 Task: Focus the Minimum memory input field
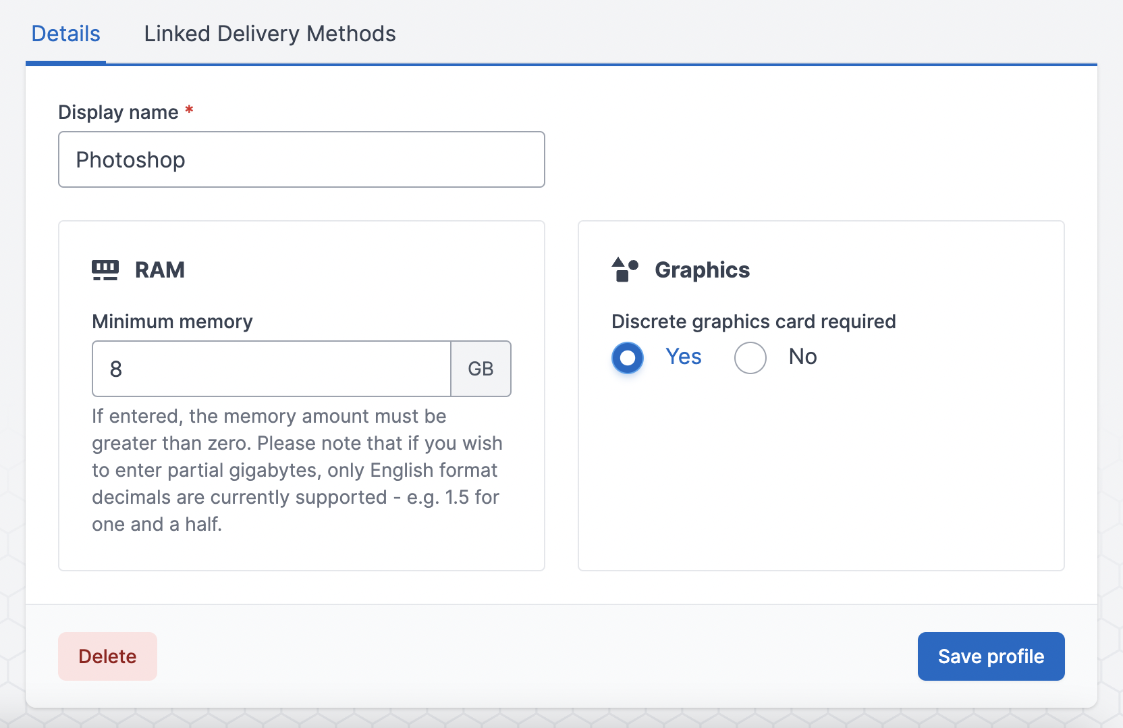271,369
